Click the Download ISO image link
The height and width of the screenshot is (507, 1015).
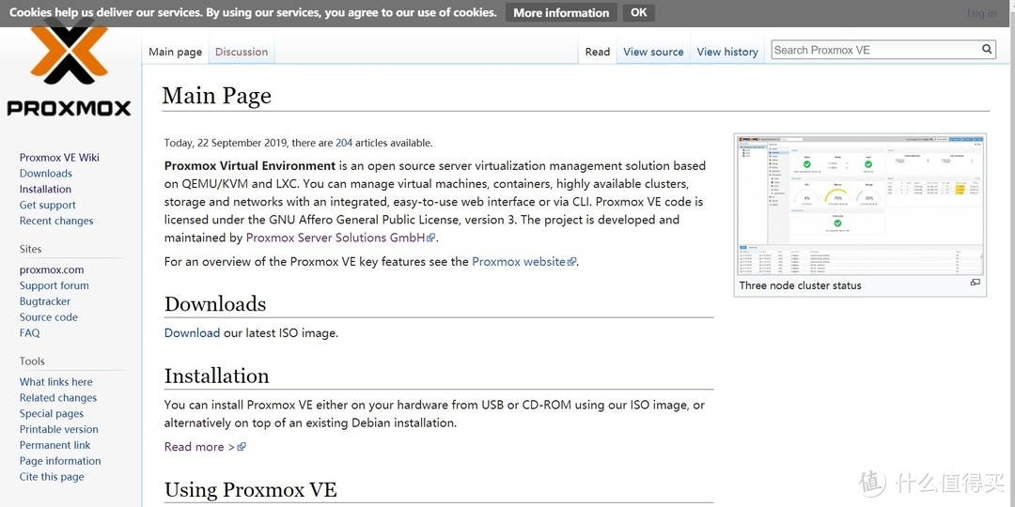(193, 333)
